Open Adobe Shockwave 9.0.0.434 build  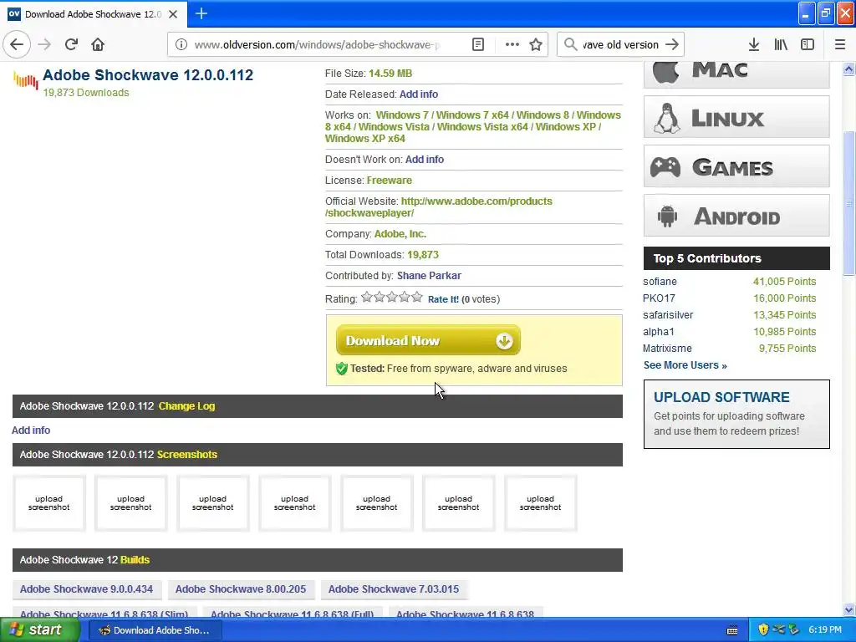point(86,589)
